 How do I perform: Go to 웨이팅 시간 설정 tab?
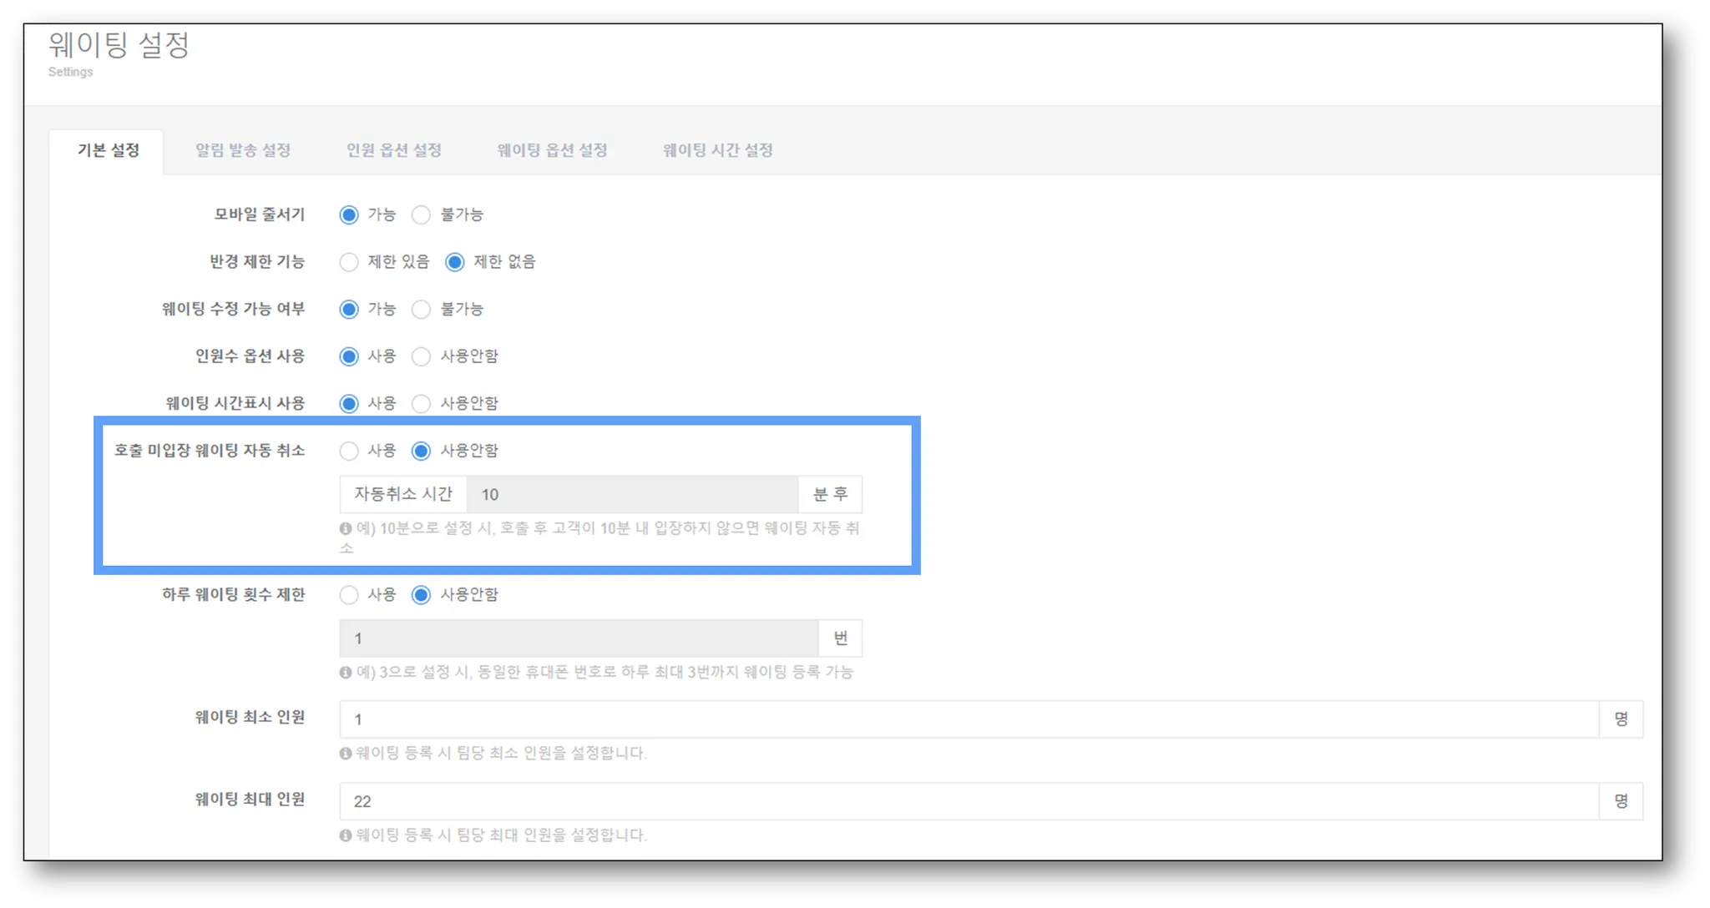click(718, 151)
